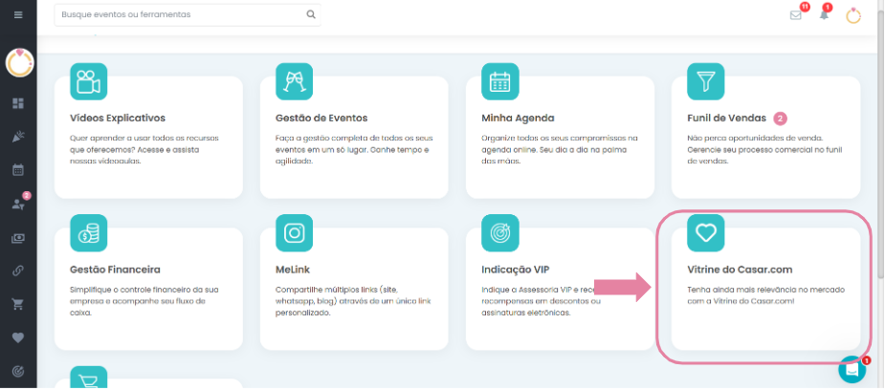This screenshot has width=885, height=390.
Task: Open the chain link icon in sidebar
Action: point(18,271)
